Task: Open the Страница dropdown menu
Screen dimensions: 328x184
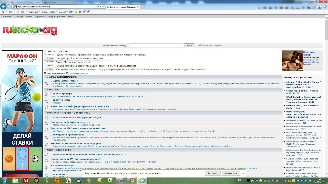Action: pos(34,12)
